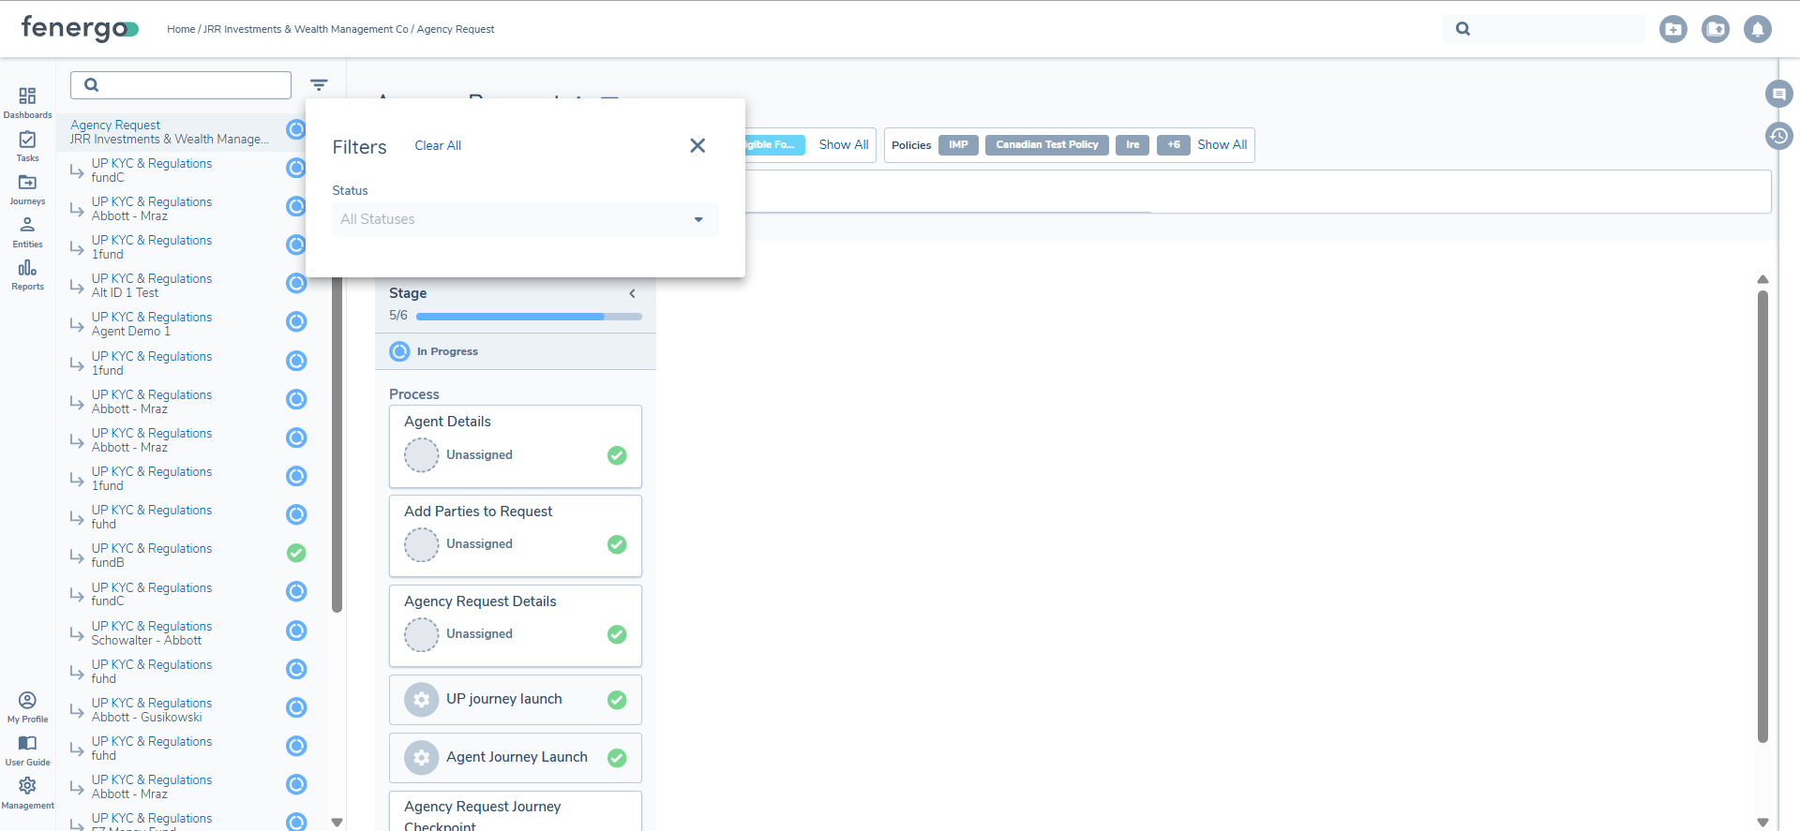The image size is (1800, 831).
Task: Click the scroll up arrow of main content
Action: tap(1762, 279)
